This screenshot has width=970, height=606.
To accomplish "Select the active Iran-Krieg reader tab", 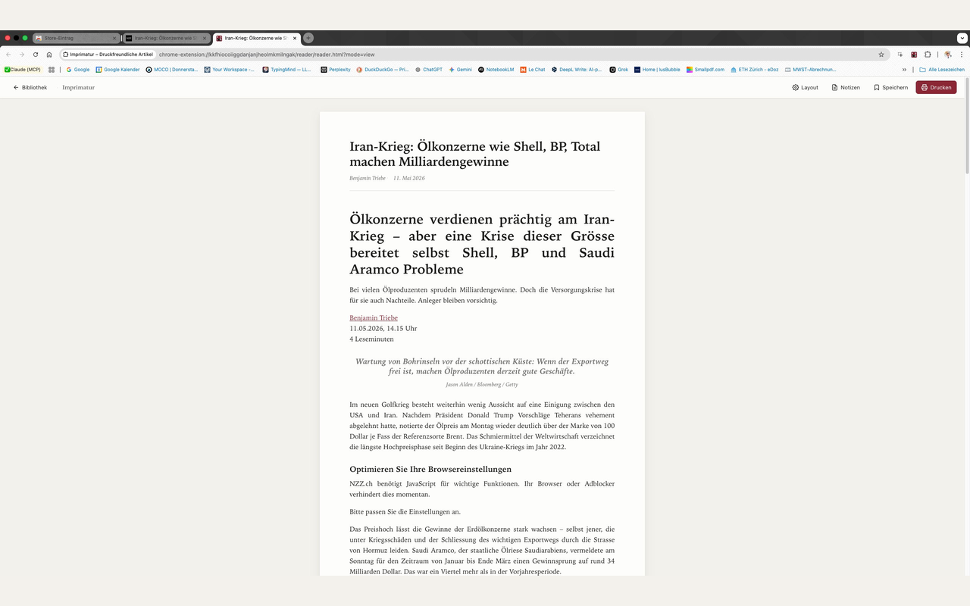I will pos(255,38).
